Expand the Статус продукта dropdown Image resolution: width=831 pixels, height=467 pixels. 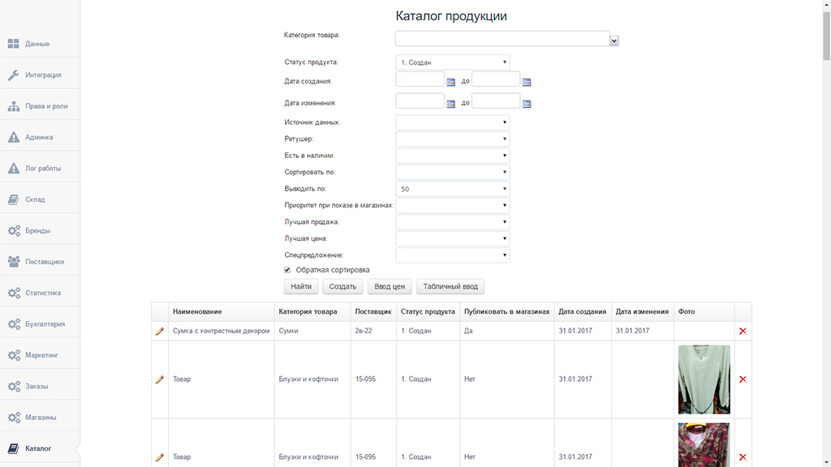(452, 62)
